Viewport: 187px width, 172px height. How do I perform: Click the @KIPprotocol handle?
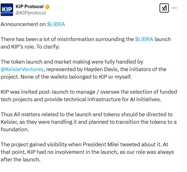click(x=31, y=13)
